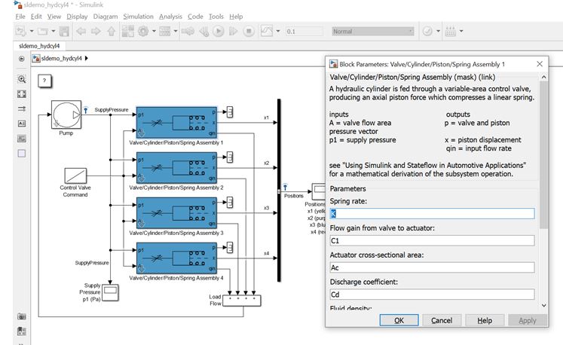563x345 pixels.
Task: Click the Model Advisor check icon
Action: (x=427, y=31)
